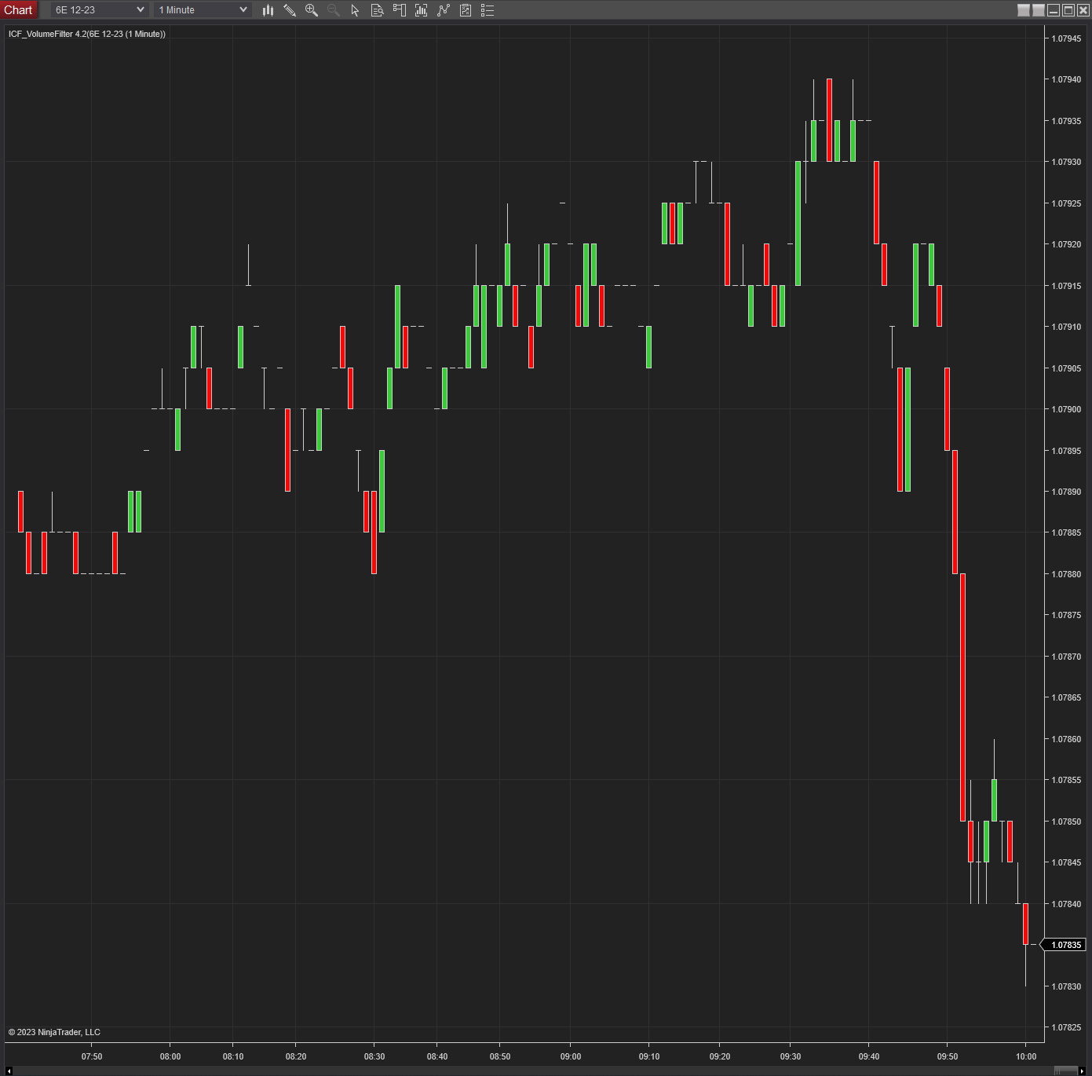Open the Indicators icon
Image resolution: width=1092 pixels, height=1076 pixels.
444,10
